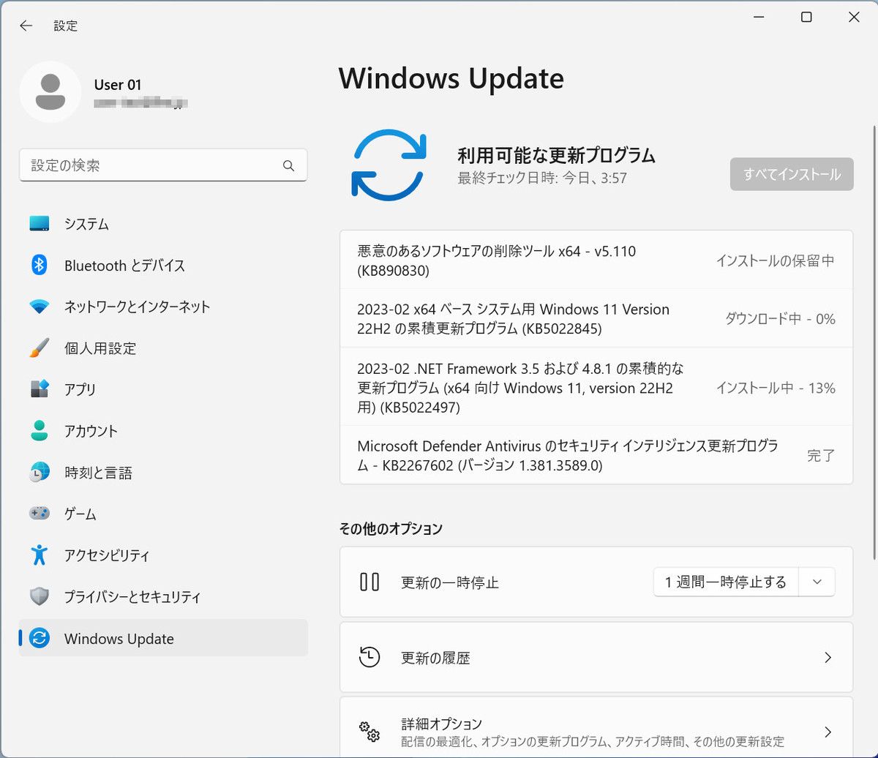Go to プライバシーとセキュリティ

(x=163, y=597)
